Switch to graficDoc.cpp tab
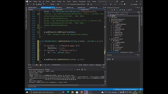Image resolution: width=168 pixels, height=94 pixels. point(81,8)
